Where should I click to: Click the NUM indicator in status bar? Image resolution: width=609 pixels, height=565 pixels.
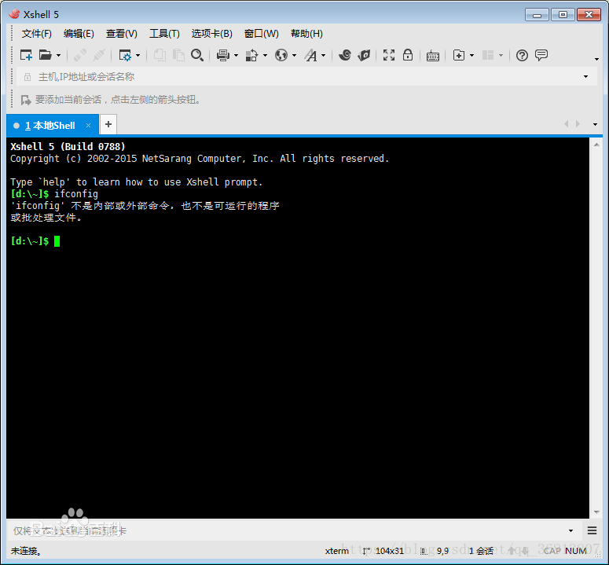point(576,551)
